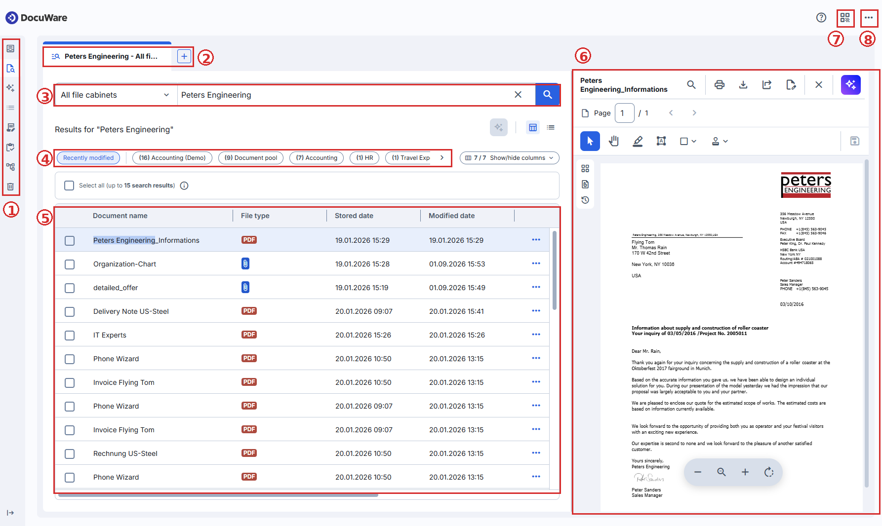Open row menu for Delivery Note US-Steel

pos(536,311)
